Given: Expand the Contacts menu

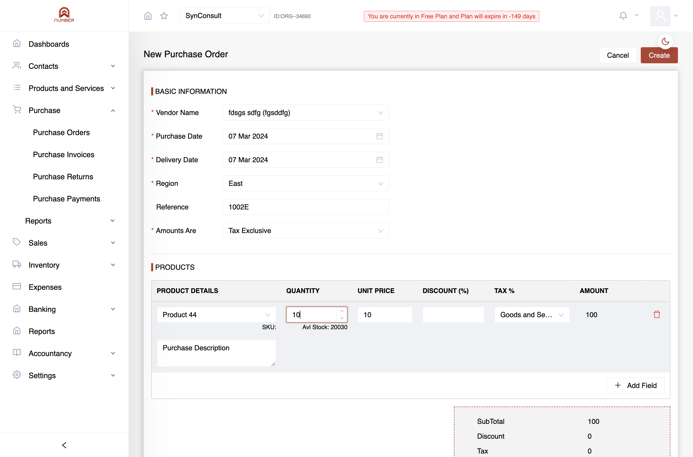Looking at the screenshot, I should point(64,66).
